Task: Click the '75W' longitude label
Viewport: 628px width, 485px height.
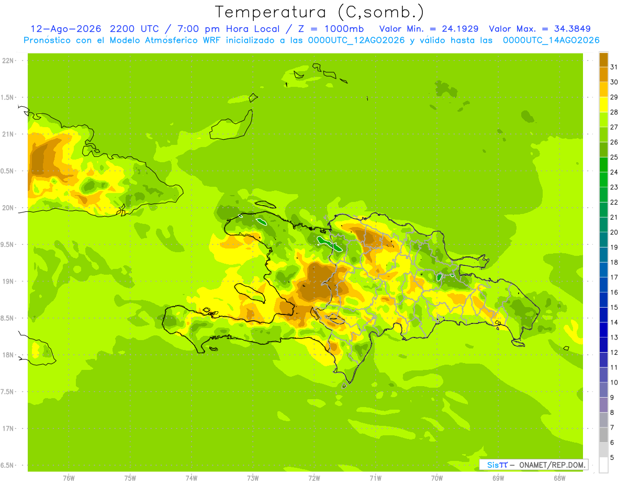Action: point(130,478)
